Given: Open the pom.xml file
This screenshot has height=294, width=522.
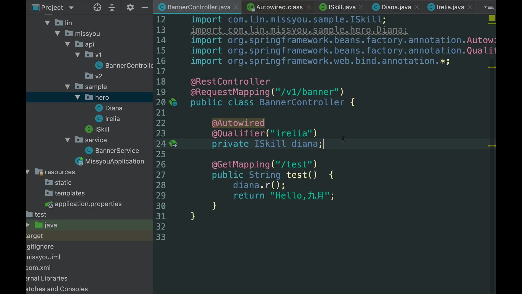Looking at the screenshot, I should [x=38, y=268].
